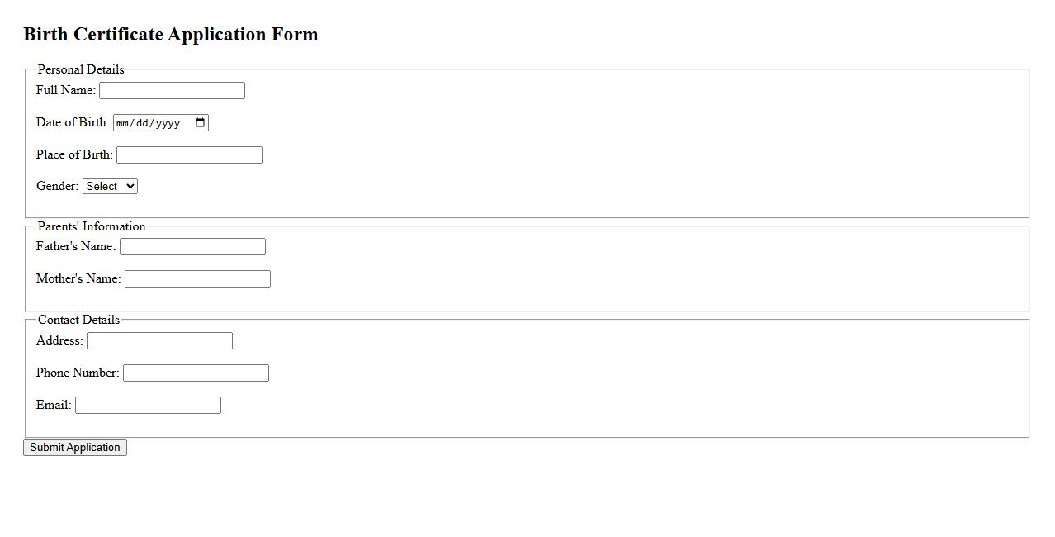The height and width of the screenshot is (537, 1055).
Task: Click the Submit Application button
Action: [75, 448]
